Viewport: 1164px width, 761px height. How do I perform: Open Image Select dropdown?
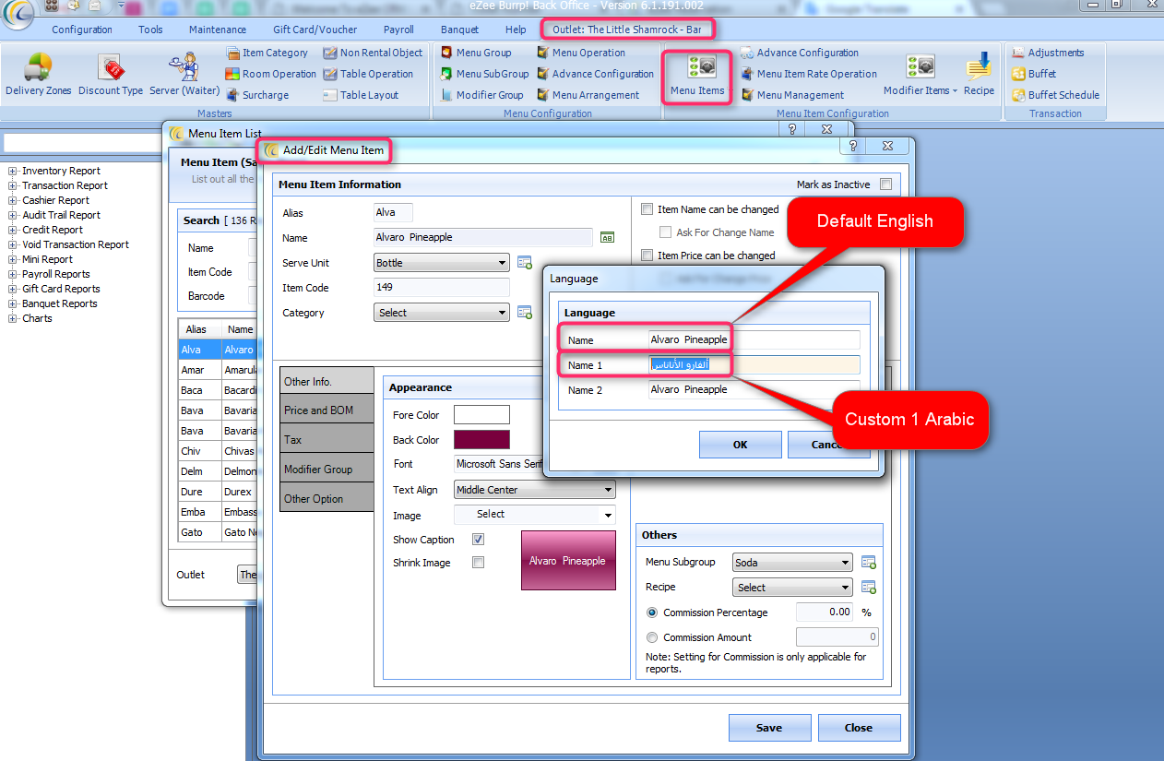pyautogui.click(x=535, y=515)
